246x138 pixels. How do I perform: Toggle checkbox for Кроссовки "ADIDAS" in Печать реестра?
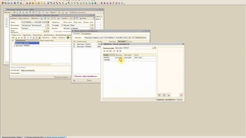(x=75, y=44)
